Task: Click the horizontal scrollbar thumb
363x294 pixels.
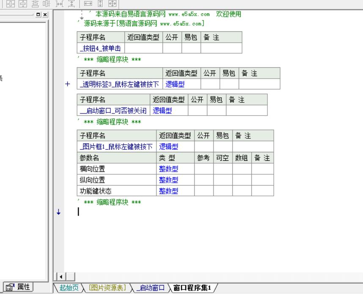Action: click(x=71, y=277)
